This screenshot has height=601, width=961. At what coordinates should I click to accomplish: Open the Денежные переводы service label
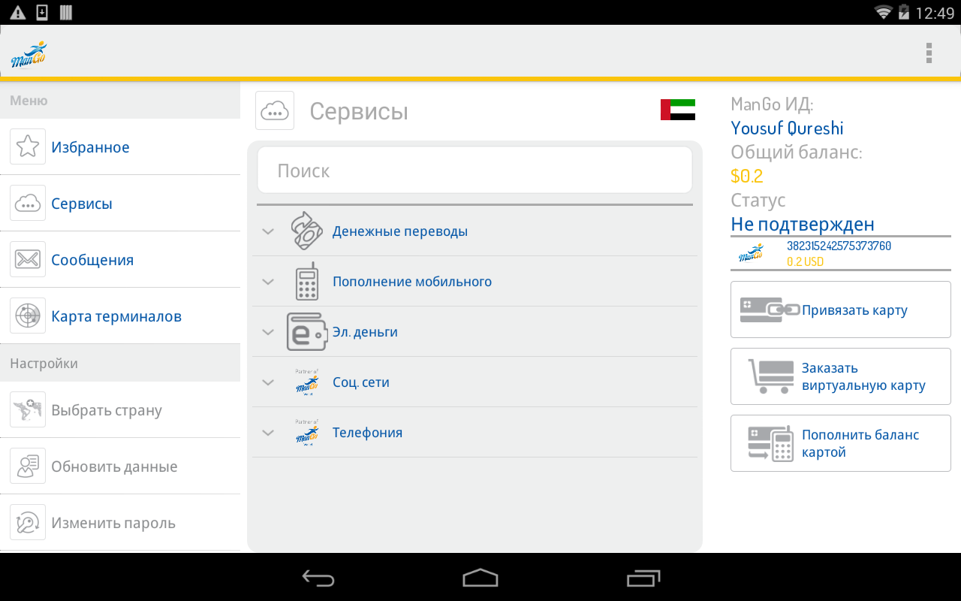(400, 231)
